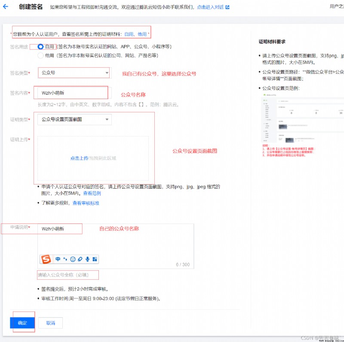Toggle the 中 Chinese input mode icon
The width and height of the screenshot is (344, 342).
58,259
